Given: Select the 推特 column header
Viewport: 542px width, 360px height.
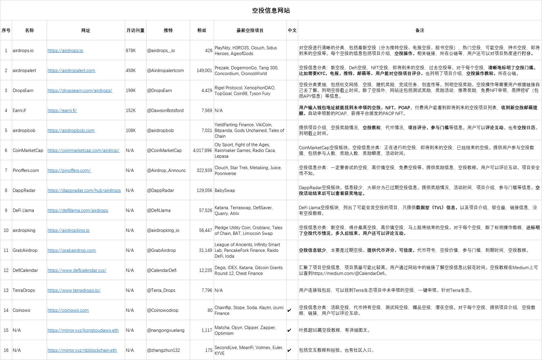Looking at the screenshot, I should click(x=168, y=30).
